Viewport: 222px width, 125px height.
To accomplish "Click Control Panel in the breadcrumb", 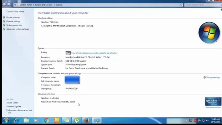I will [x=26, y=5].
